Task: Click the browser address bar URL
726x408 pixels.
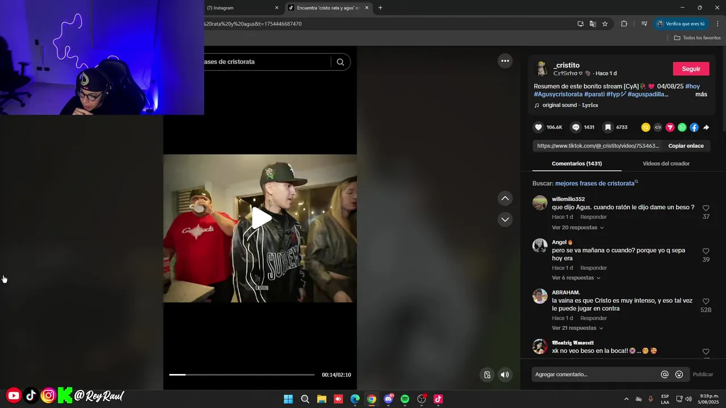Action: pos(252,24)
